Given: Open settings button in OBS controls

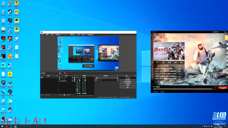Looking at the screenshot, I should click(x=128, y=86).
